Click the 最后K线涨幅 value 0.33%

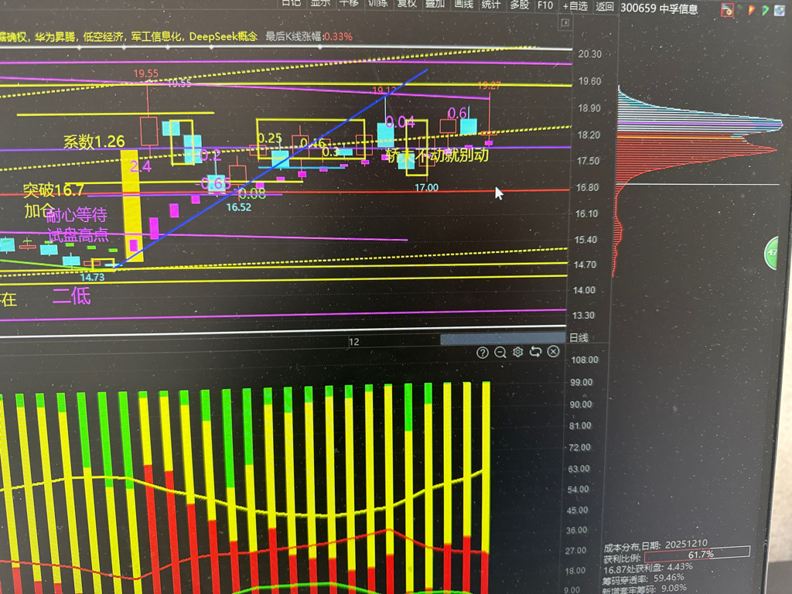tap(337, 36)
